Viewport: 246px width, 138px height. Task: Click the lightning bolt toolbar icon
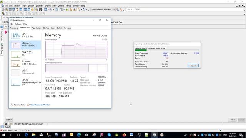click(x=32, y=10)
